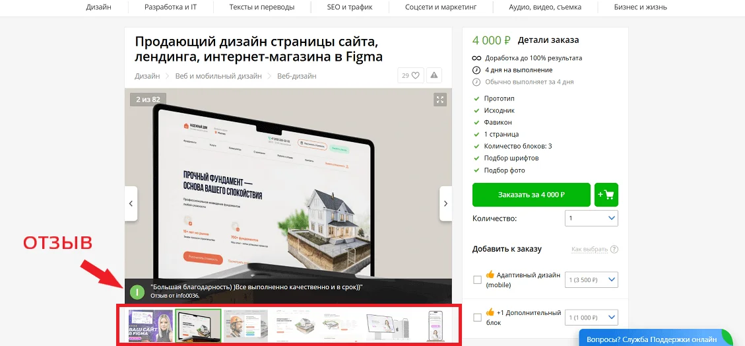Screen dimensions: 745x346
Task: Open the Количество quantity dropdown
Action: point(591,218)
